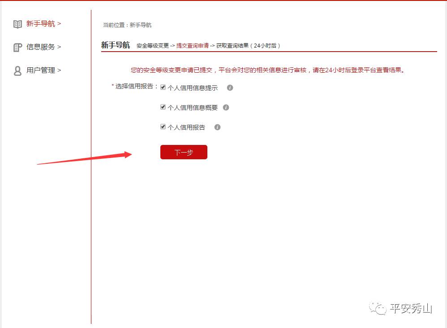Click the 安全等级变更 step text
The height and width of the screenshot is (328, 447).
point(153,46)
